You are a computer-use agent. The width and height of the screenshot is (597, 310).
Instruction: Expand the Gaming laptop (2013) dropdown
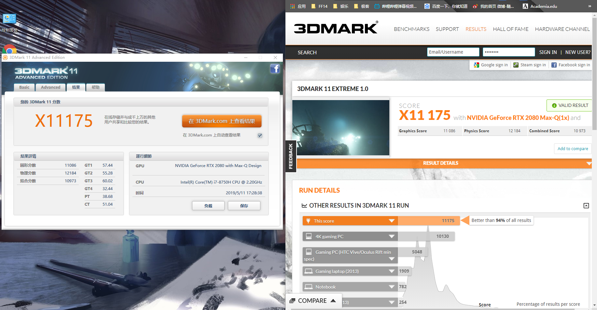(392, 271)
